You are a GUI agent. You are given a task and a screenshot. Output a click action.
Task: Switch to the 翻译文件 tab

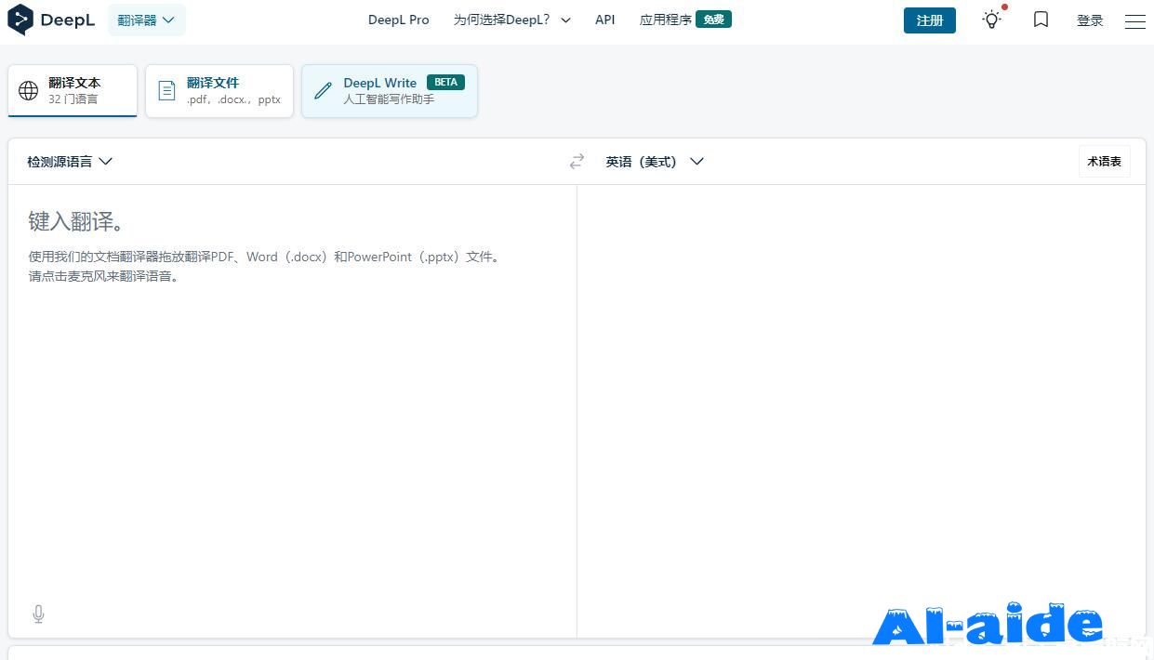point(219,90)
